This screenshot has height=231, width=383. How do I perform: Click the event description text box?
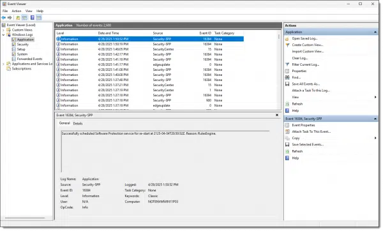coord(165,151)
